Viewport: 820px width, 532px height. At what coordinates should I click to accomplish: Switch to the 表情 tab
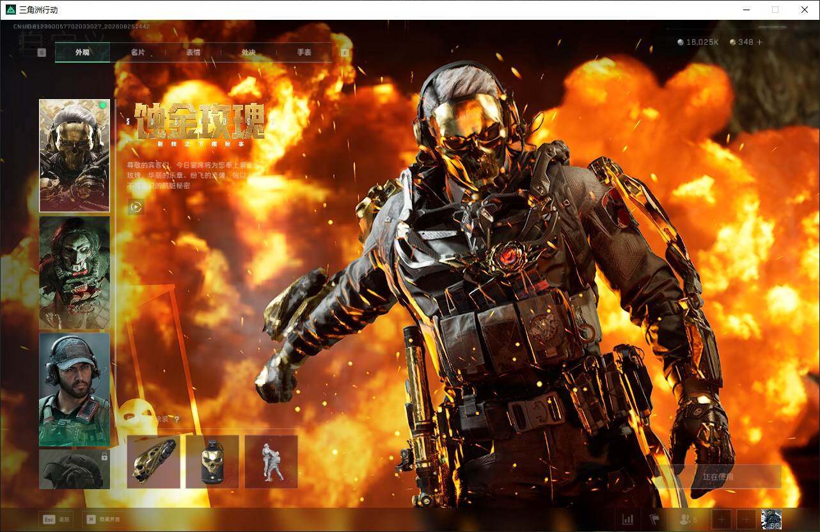pyautogui.click(x=193, y=52)
